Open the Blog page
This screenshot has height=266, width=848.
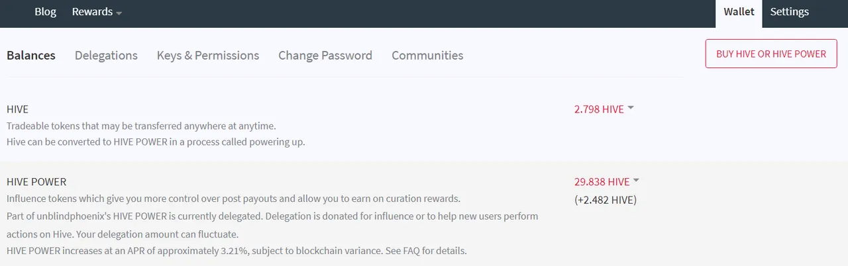[x=46, y=12]
